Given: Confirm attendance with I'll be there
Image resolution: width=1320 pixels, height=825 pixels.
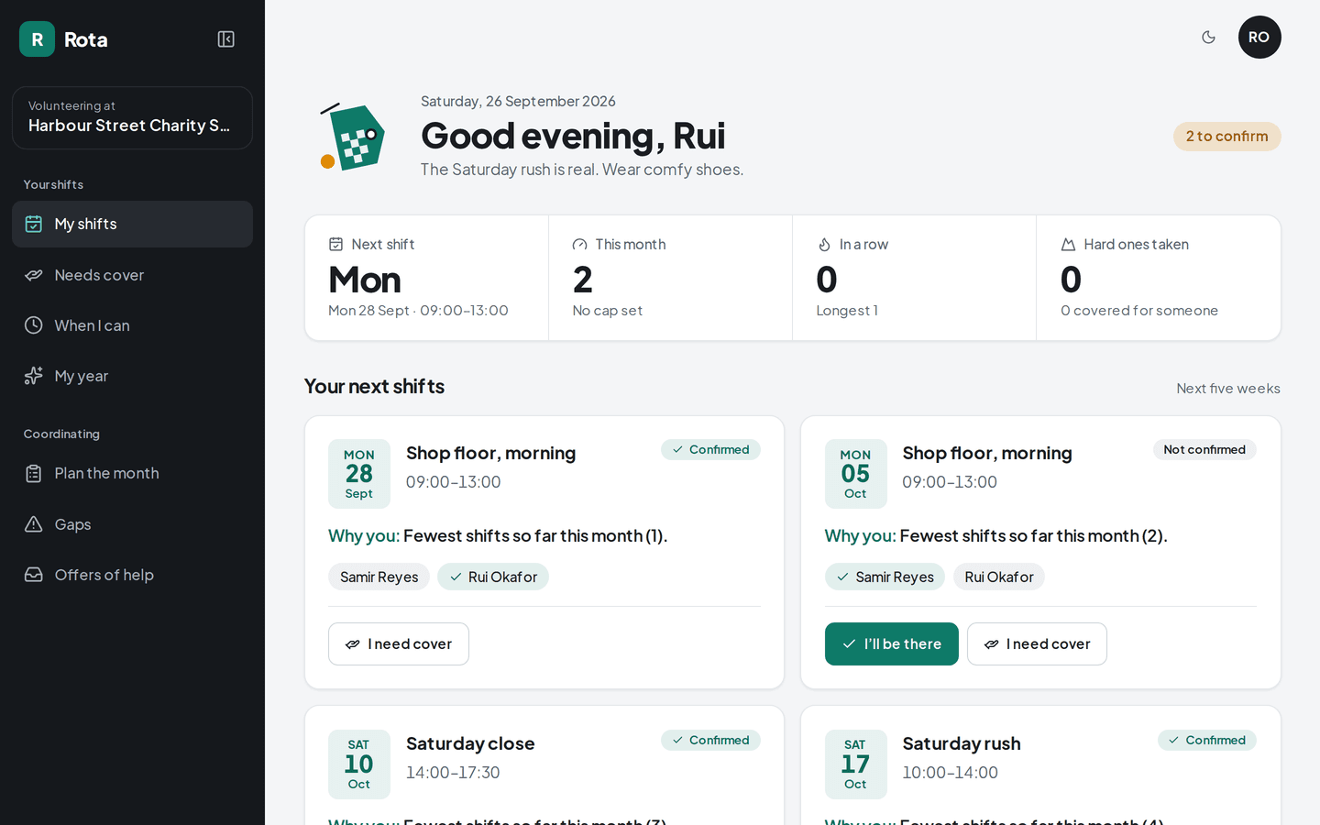Looking at the screenshot, I should click(x=892, y=643).
